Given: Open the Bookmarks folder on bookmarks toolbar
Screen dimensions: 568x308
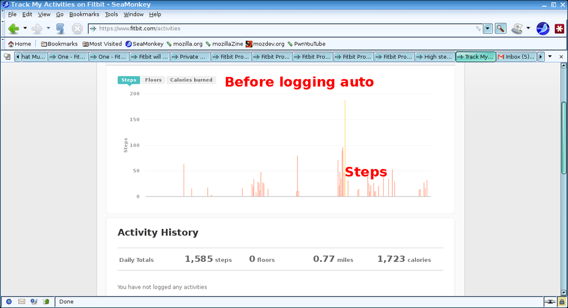Looking at the screenshot, I should (x=59, y=44).
